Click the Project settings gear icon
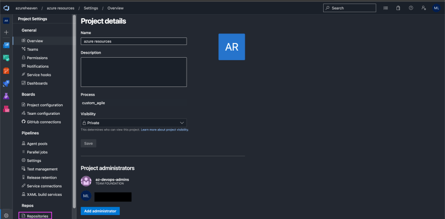This screenshot has width=445, height=219. tap(6, 215)
